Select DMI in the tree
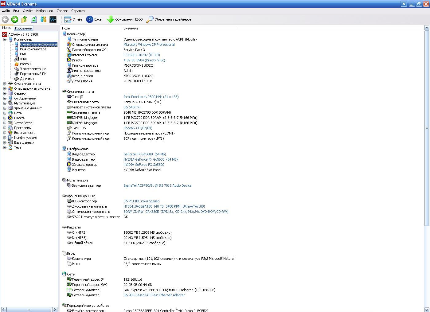Viewport: 430px width, 312px height. click(x=23, y=54)
